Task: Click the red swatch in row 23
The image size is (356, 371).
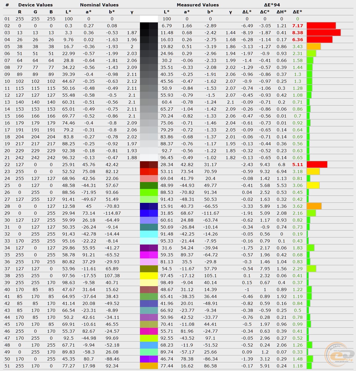Action: (x=149, y=171)
